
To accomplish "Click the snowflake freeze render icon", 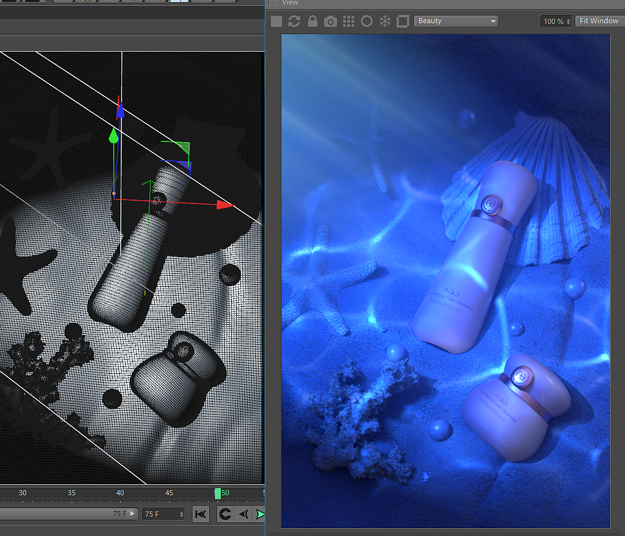I will (384, 21).
